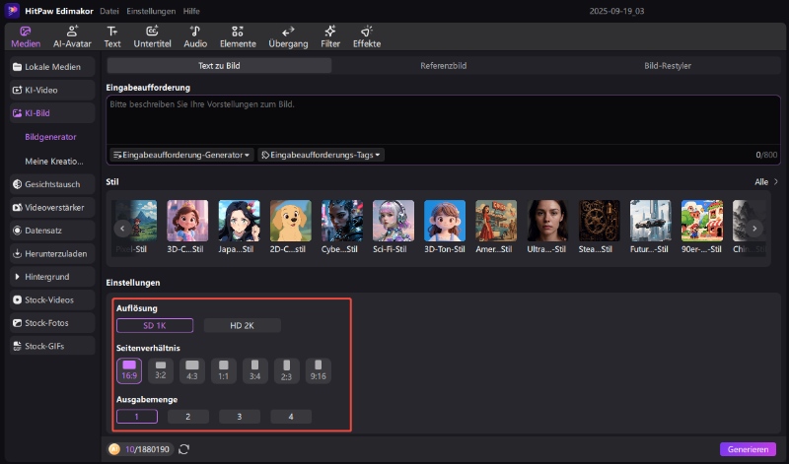Select KI-Bild in sidebar
The height and width of the screenshot is (464, 789).
click(x=52, y=113)
